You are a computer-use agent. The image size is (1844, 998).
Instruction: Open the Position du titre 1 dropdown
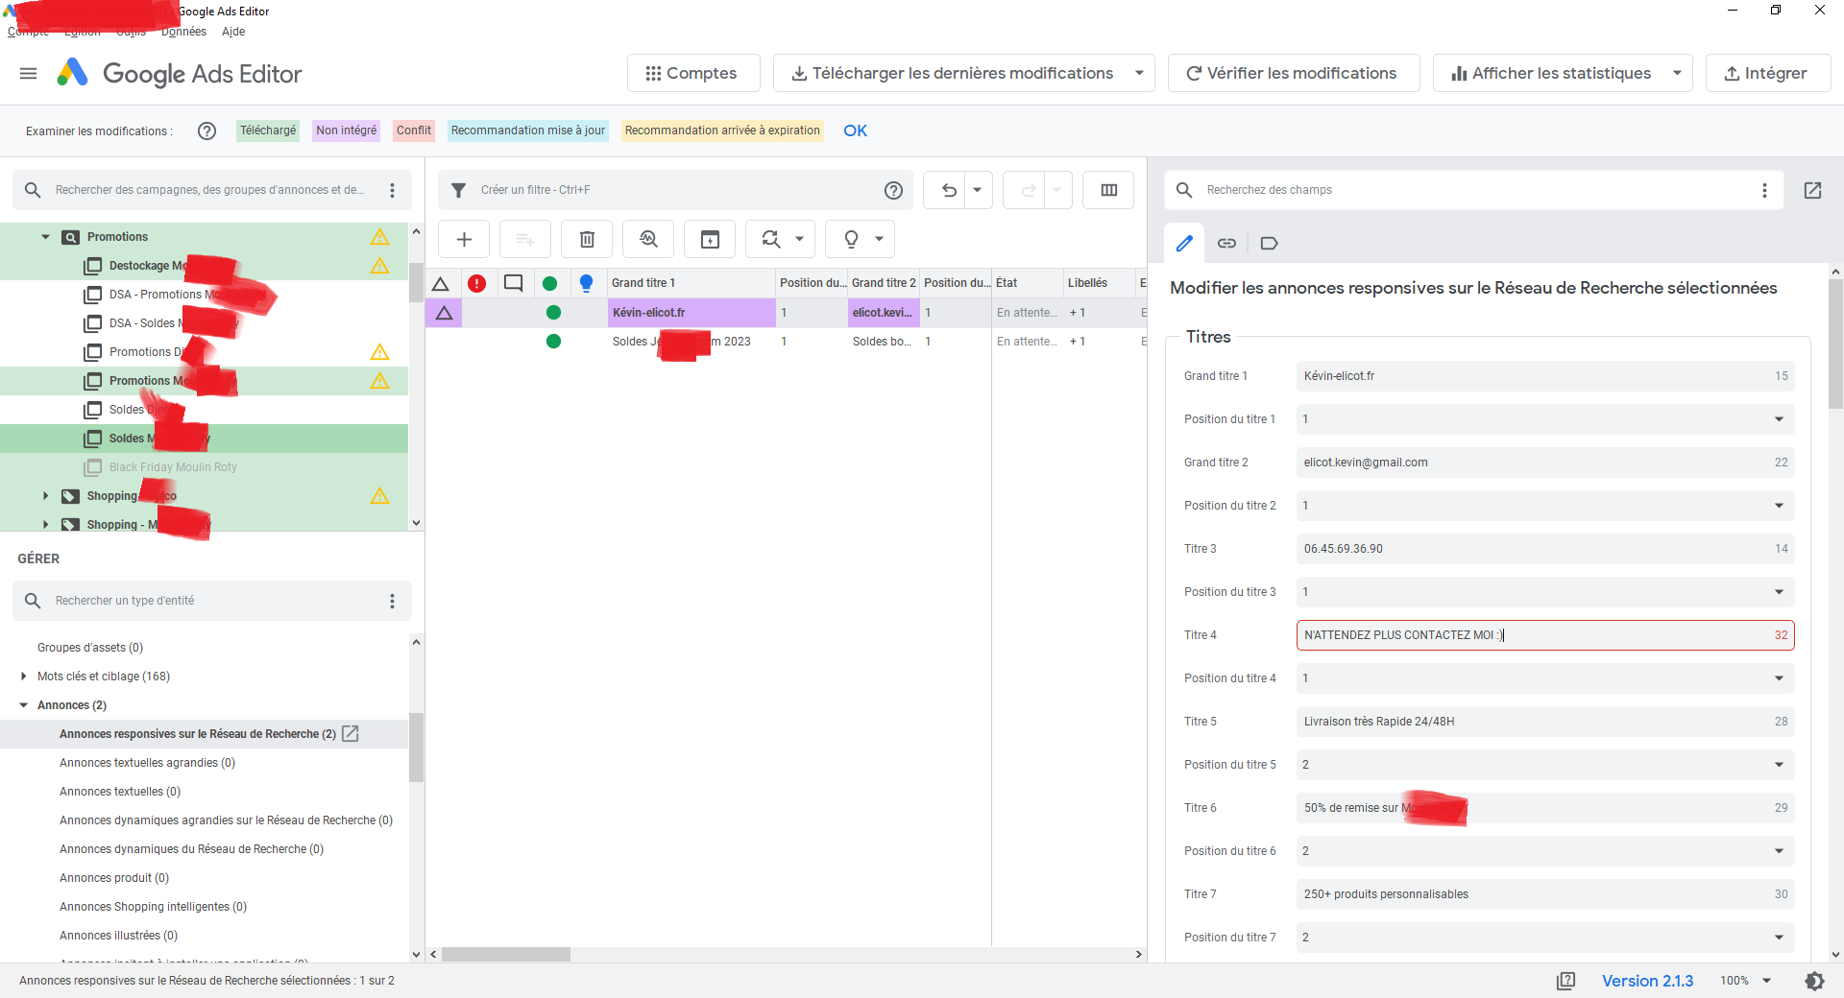[1778, 419]
